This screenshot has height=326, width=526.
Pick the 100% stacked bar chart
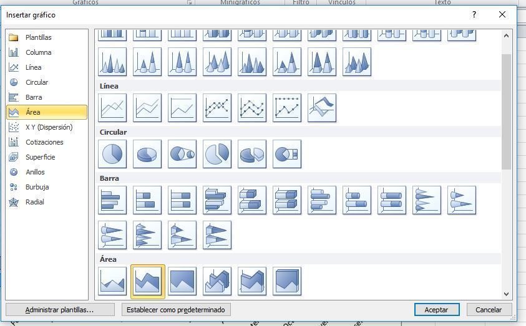click(x=182, y=200)
